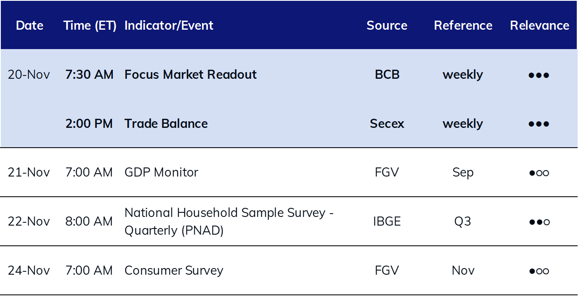Select the IBGE source cell
The width and height of the screenshot is (578, 299).
[387, 221]
